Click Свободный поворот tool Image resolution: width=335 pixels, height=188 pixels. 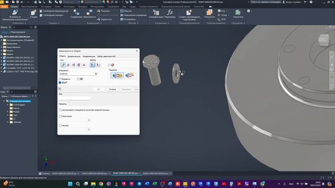coord(51,15)
